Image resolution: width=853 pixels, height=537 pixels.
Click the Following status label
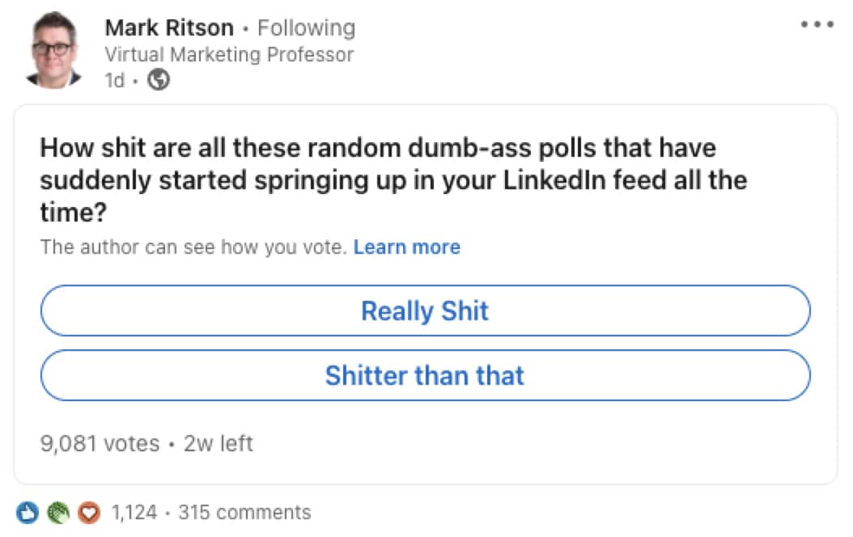click(x=306, y=27)
